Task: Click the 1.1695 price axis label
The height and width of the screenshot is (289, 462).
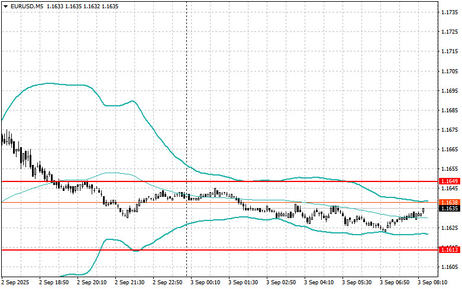Action: click(450, 90)
